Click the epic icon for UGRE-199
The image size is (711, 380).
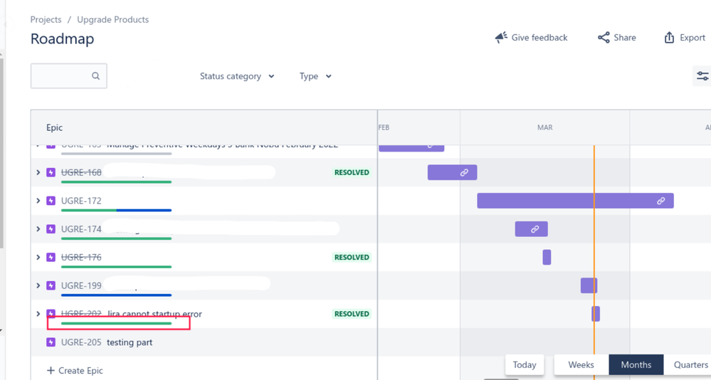[x=51, y=285]
